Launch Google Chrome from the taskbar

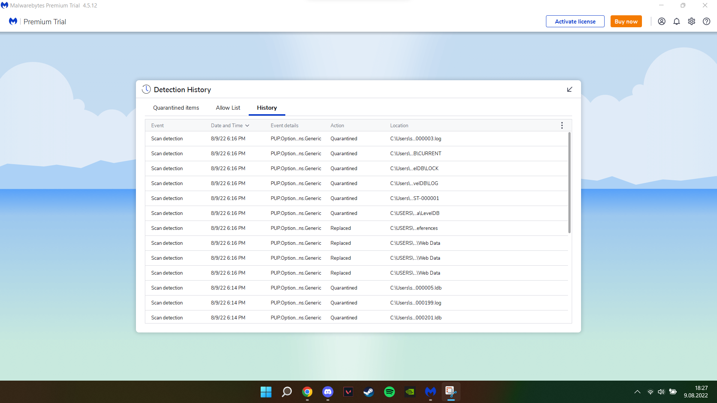tap(307, 392)
